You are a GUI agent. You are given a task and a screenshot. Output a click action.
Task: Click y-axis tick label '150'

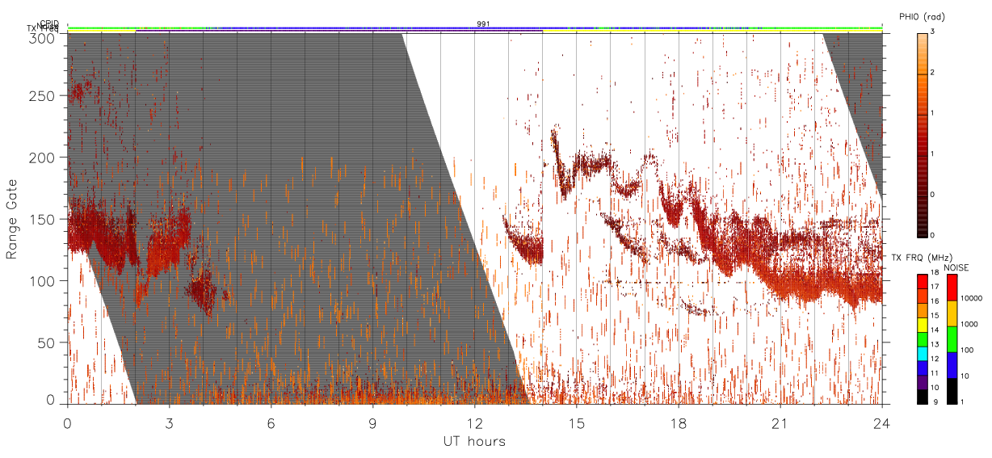coord(43,219)
